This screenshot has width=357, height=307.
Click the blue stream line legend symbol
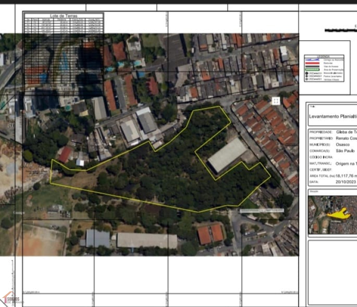point(312,60)
